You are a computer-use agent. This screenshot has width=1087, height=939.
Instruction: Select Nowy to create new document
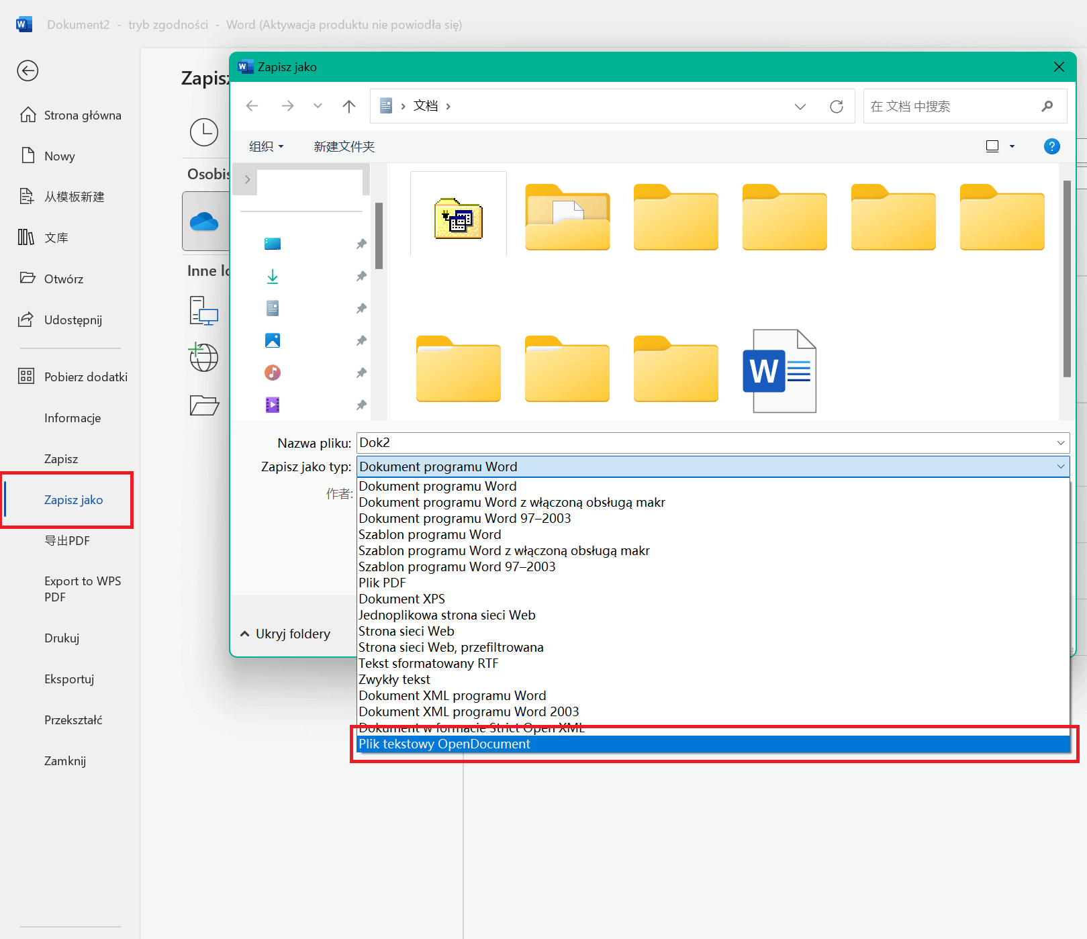[x=48, y=156]
